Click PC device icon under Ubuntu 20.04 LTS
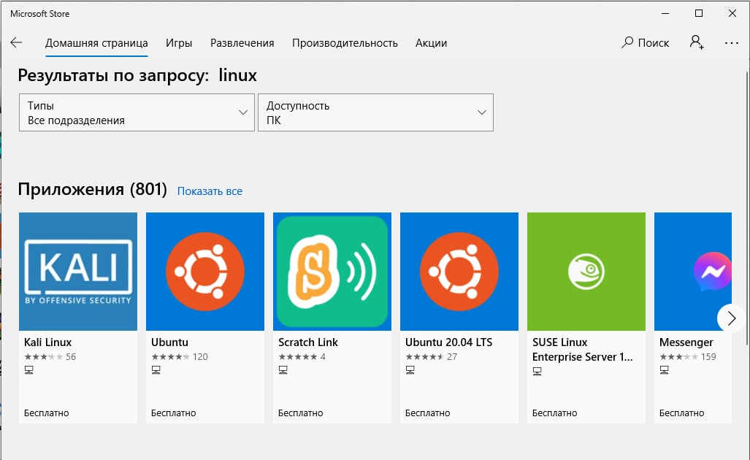 (410, 369)
